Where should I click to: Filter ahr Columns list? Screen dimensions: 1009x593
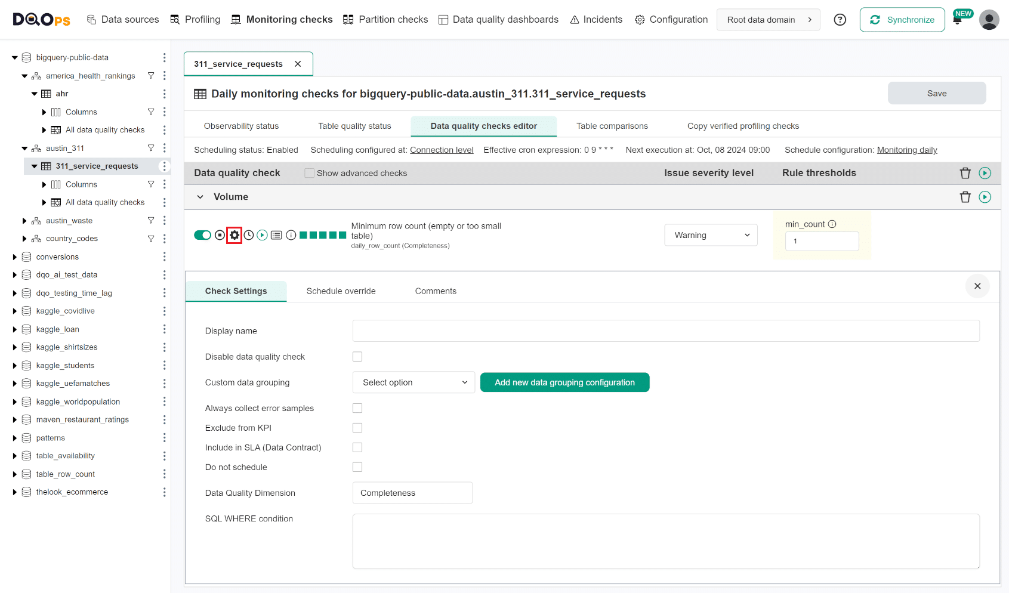pyautogui.click(x=151, y=112)
